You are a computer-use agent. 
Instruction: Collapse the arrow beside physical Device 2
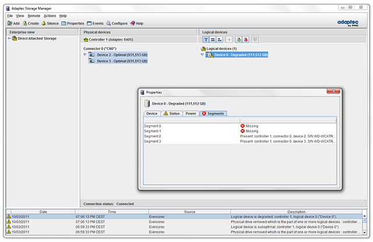coord(85,54)
